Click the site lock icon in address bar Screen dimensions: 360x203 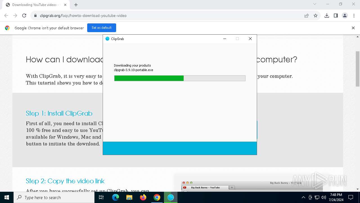click(35, 16)
